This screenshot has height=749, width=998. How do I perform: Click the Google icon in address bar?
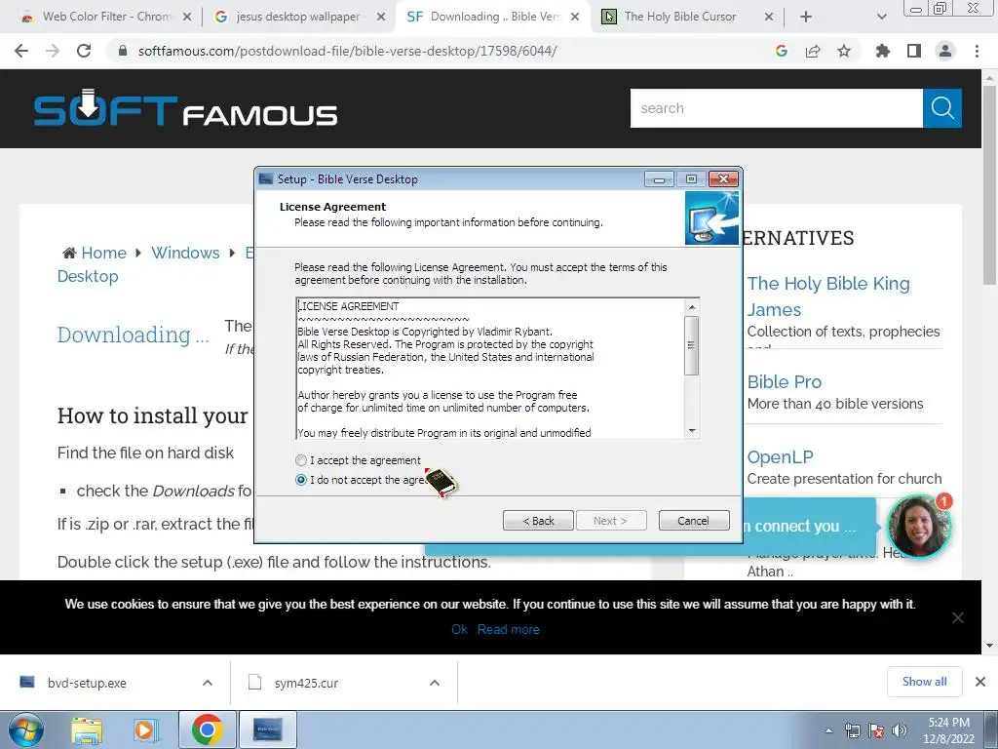tap(782, 51)
